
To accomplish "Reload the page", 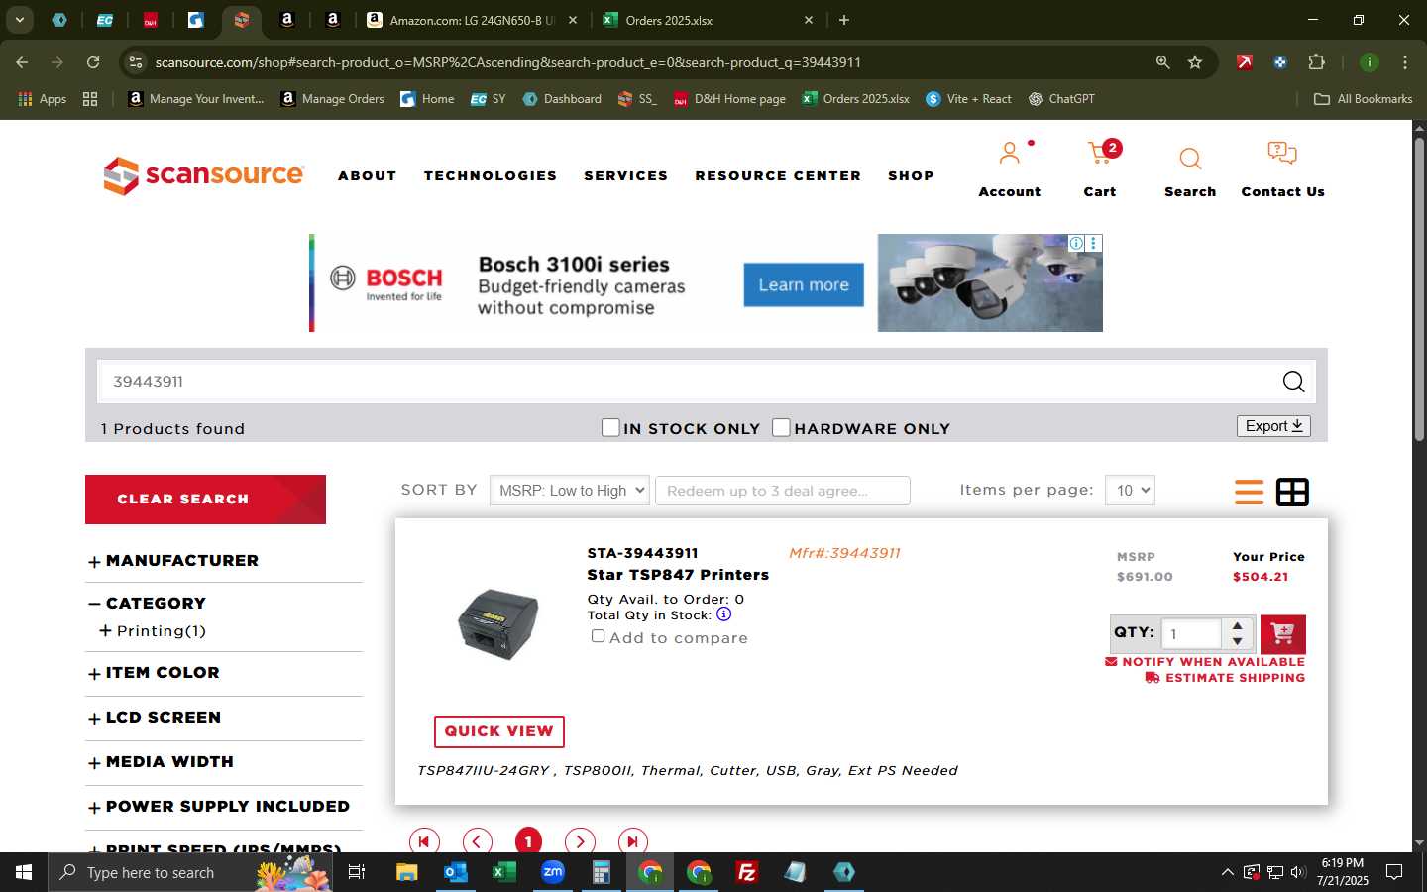I will [93, 62].
